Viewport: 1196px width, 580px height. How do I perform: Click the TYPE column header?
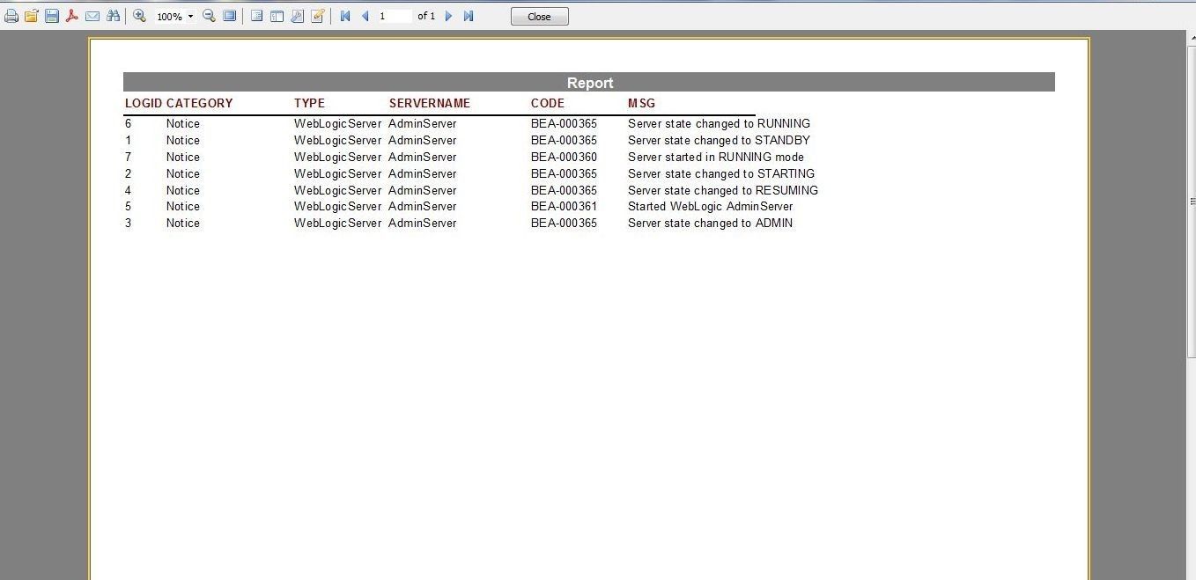(x=309, y=103)
